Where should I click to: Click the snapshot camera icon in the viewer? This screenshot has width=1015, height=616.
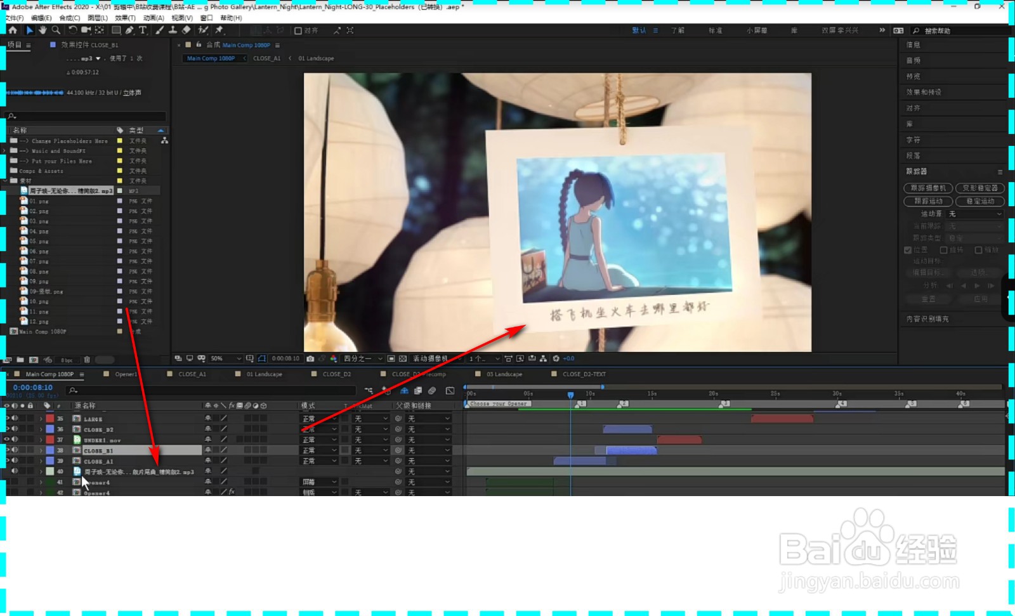(x=310, y=358)
